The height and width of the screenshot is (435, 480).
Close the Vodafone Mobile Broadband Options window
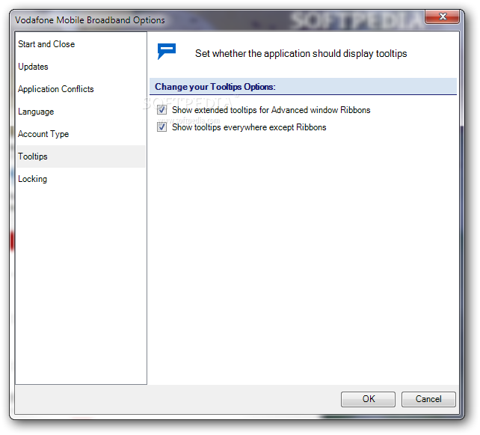[x=442, y=16]
